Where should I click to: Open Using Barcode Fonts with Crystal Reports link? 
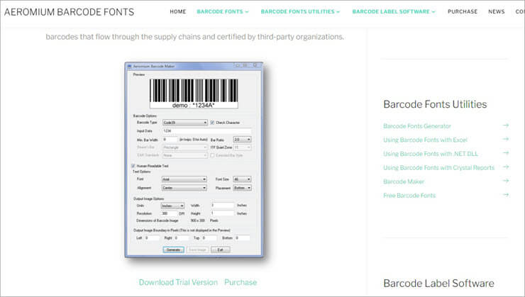coord(438,167)
